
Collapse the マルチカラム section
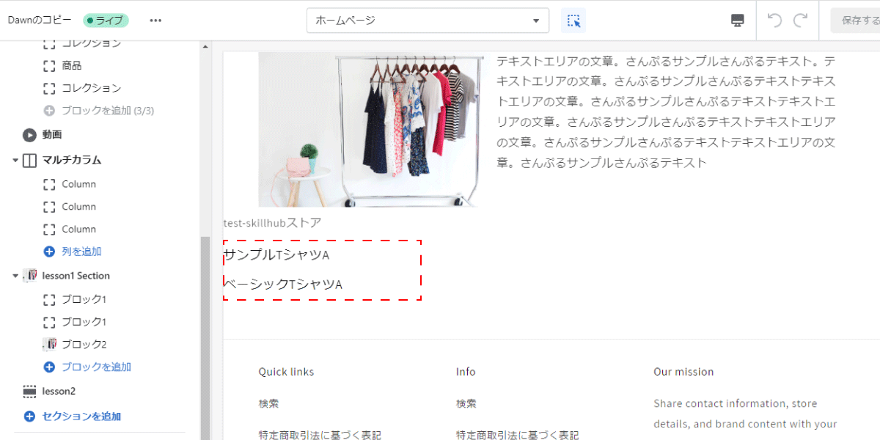(x=15, y=160)
